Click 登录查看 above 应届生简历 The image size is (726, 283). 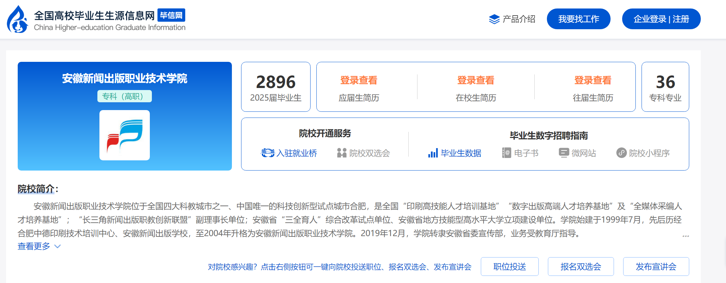[359, 80]
